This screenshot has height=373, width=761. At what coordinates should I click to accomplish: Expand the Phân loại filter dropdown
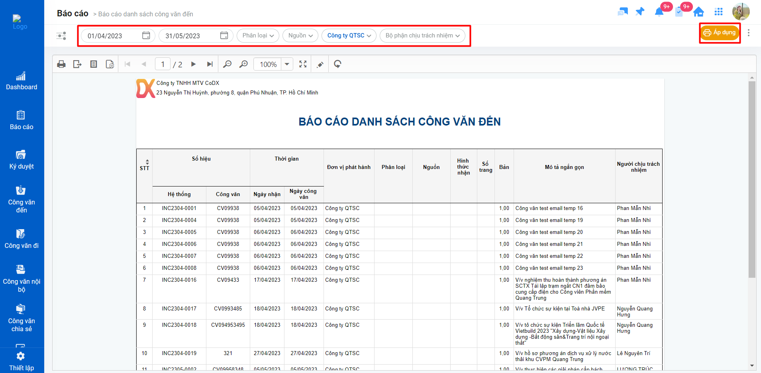(x=258, y=35)
